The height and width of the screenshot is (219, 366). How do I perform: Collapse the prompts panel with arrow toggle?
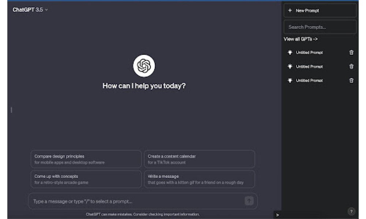click(277, 215)
